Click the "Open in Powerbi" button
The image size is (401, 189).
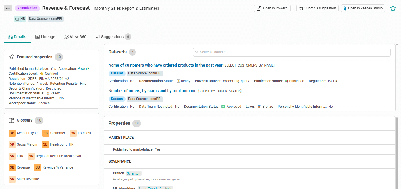click(x=272, y=8)
